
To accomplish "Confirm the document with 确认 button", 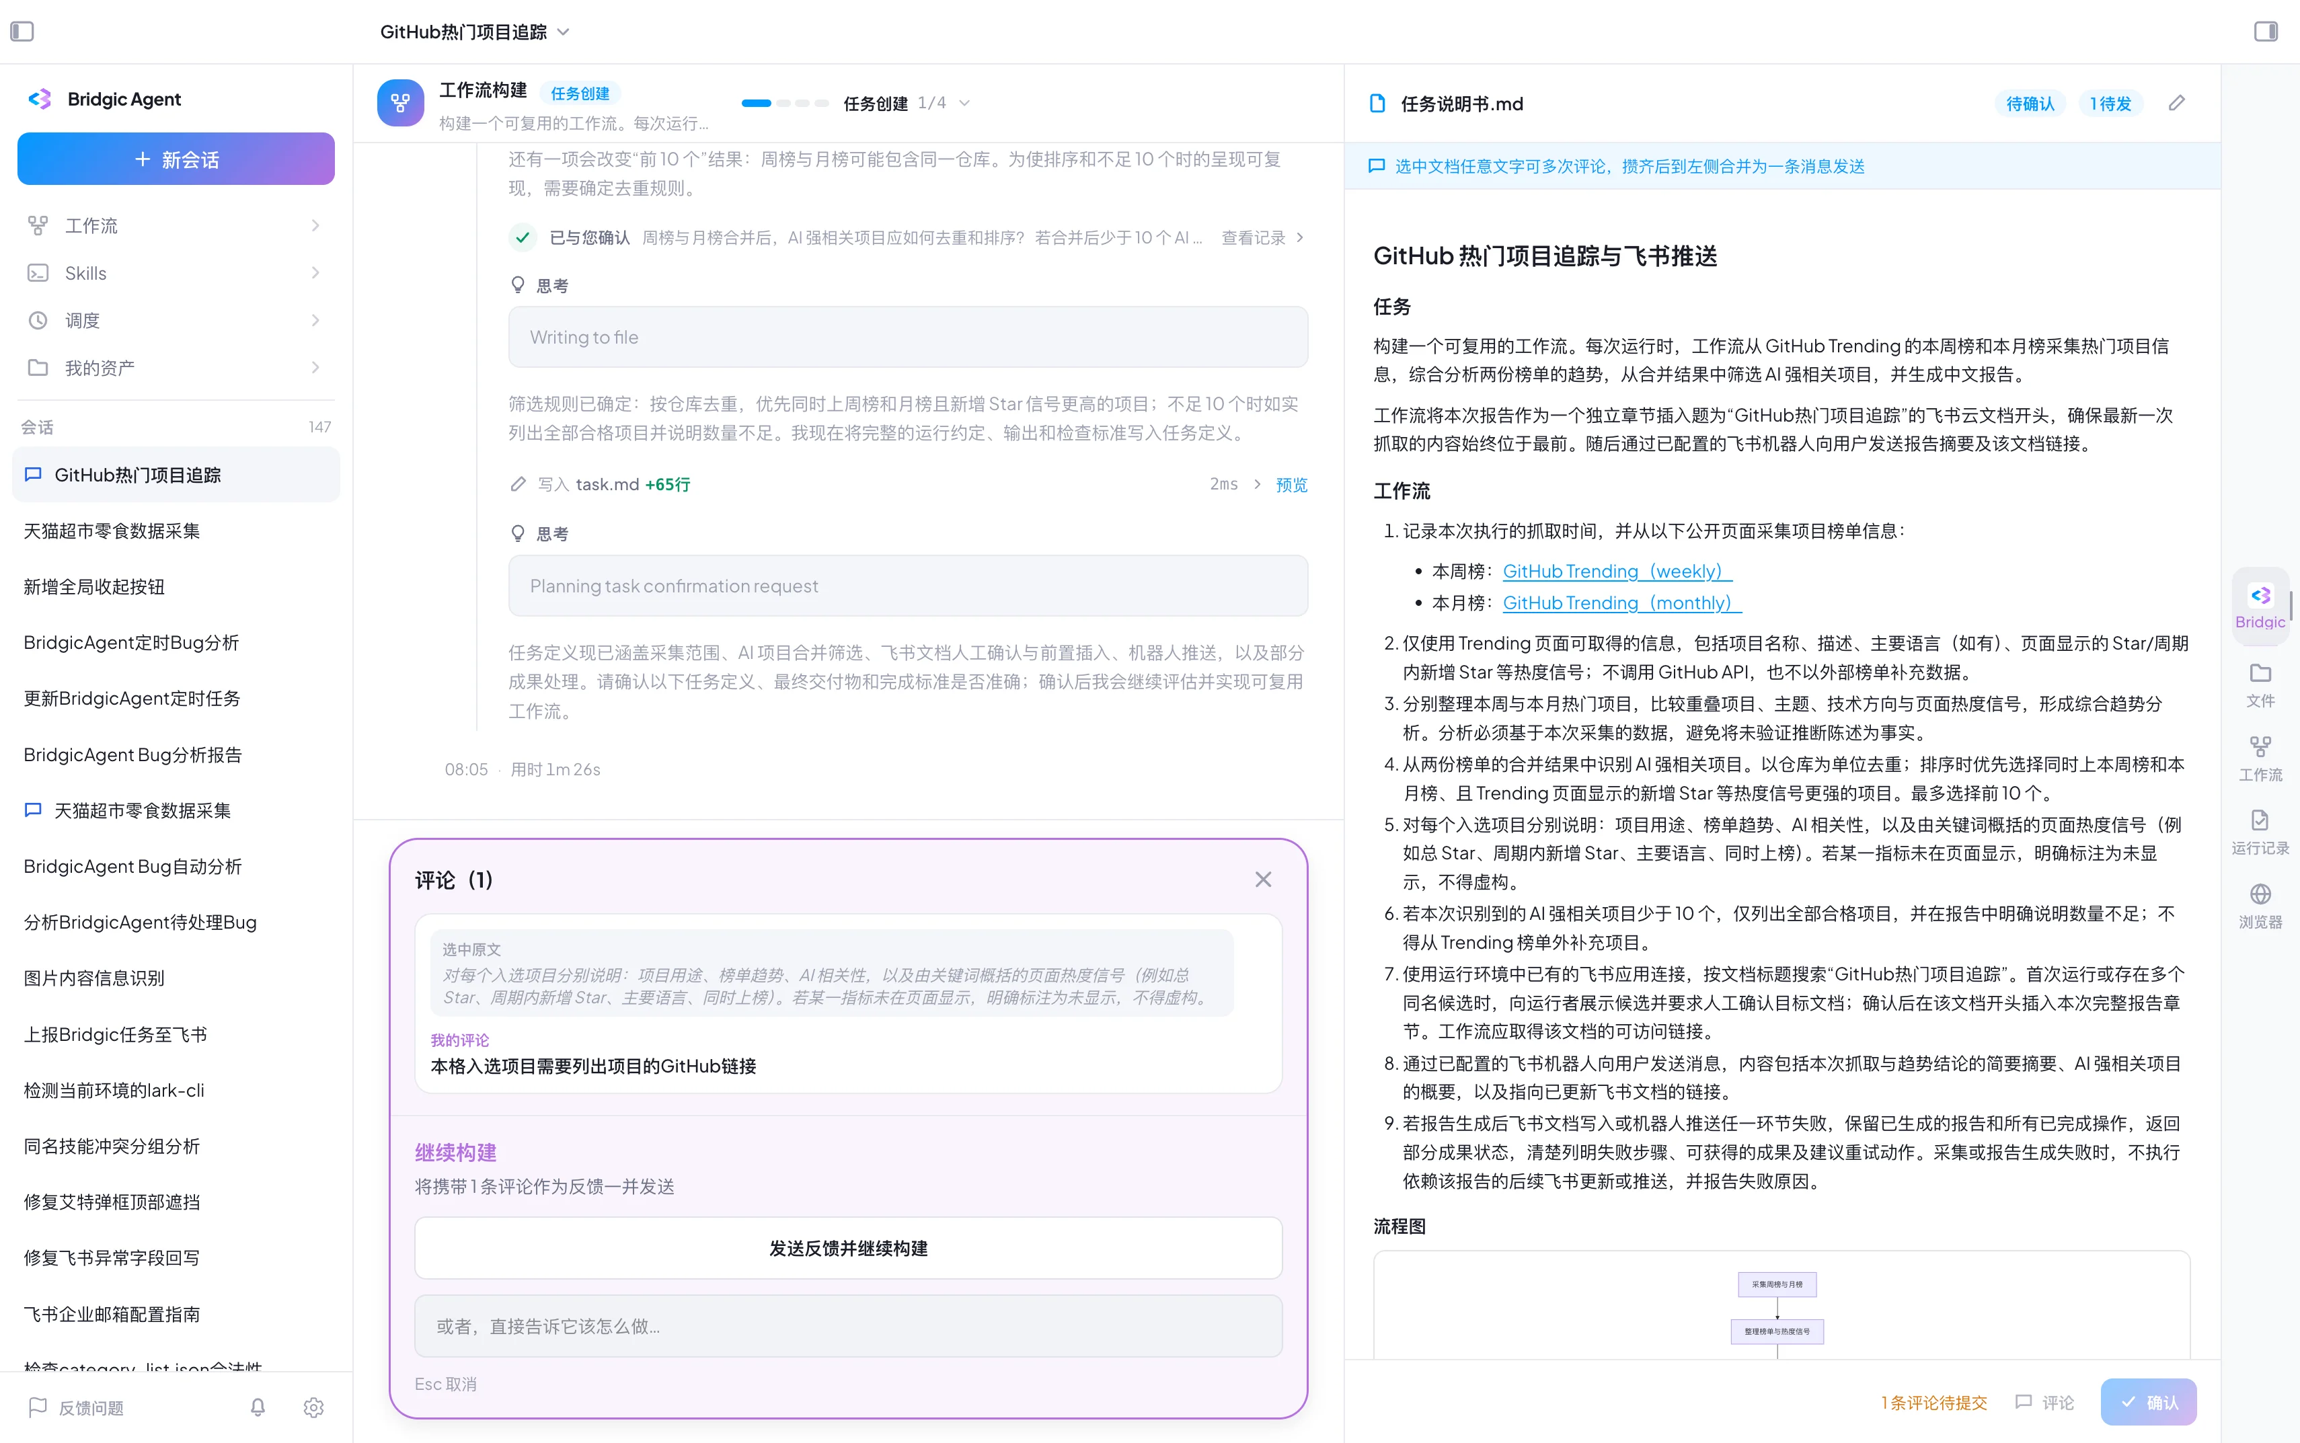I will pos(2147,1402).
